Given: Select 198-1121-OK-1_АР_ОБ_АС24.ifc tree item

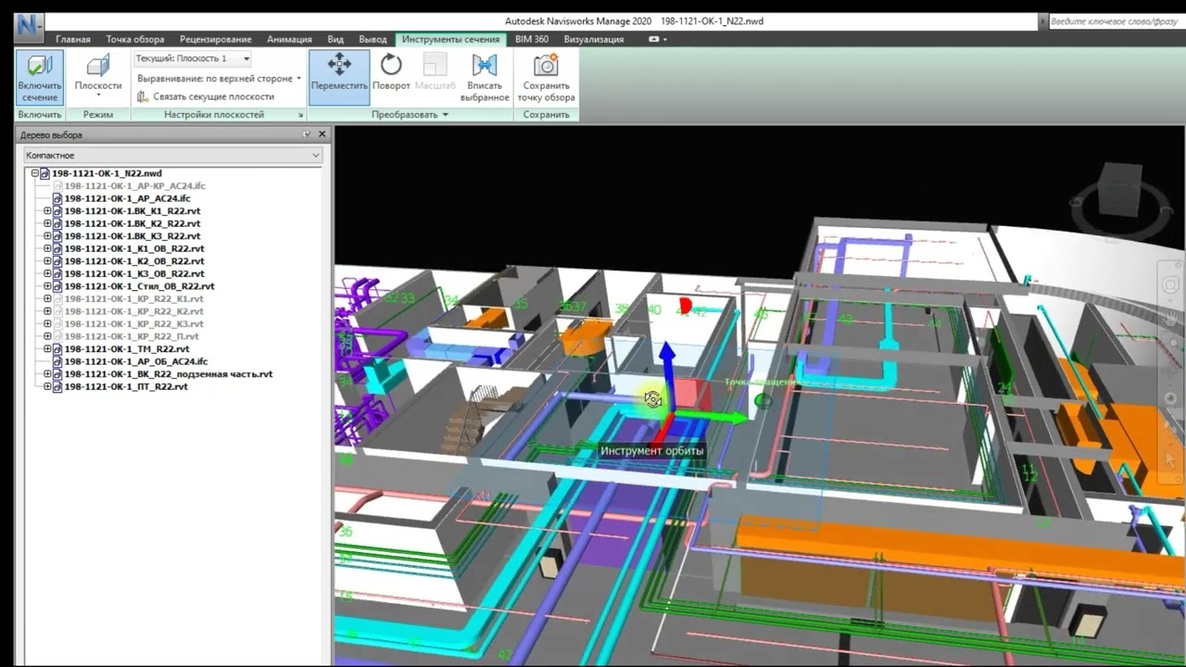Looking at the screenshot, I should pyautogui.click(x=136, y=361).
